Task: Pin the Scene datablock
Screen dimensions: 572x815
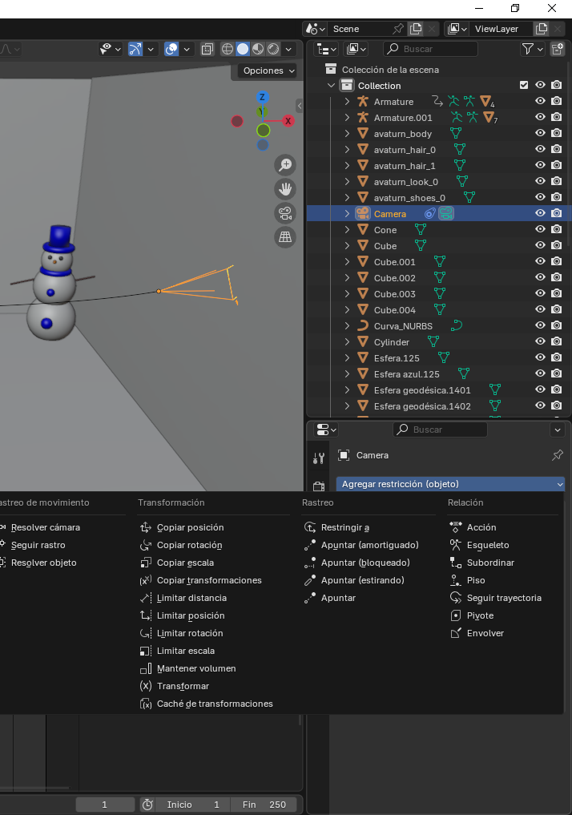Action: [x=398, y=29]
